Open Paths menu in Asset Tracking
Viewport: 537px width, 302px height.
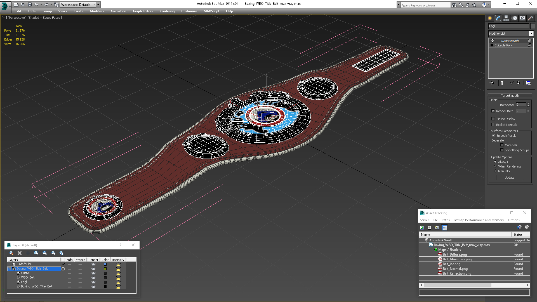(x=446, y=220)
